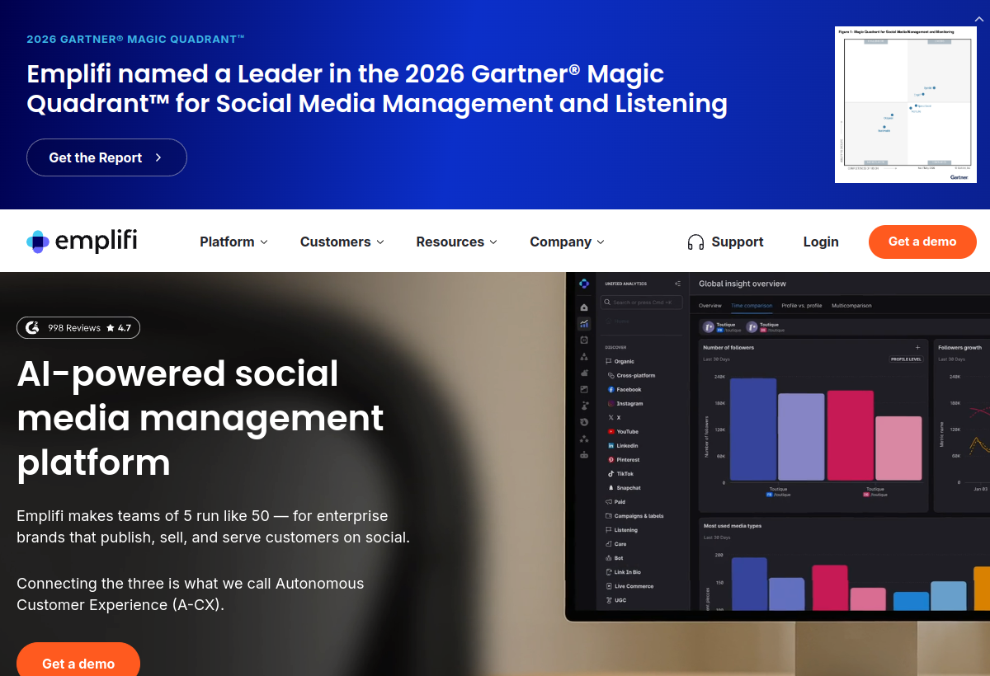Viewport: 990px width, 676px height.
Task: Click the Get a demo button below the hero text
Action: click(x=78, y=662)
